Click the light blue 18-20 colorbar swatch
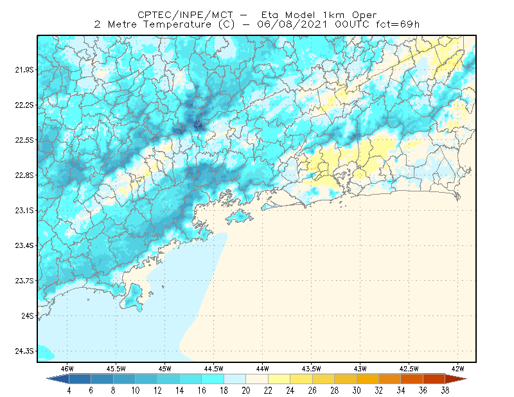The width and height of the screenshot is (514, 397). 235,379
